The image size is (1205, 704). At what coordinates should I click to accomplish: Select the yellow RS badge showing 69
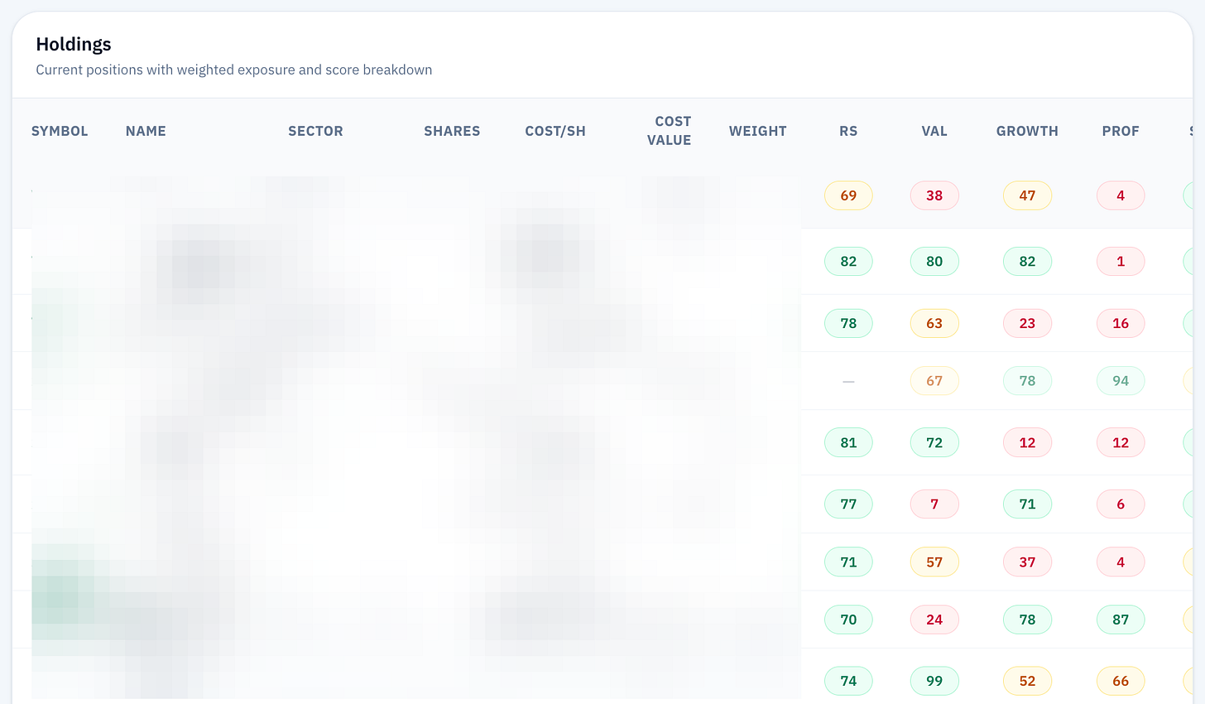tap(848, 195)
